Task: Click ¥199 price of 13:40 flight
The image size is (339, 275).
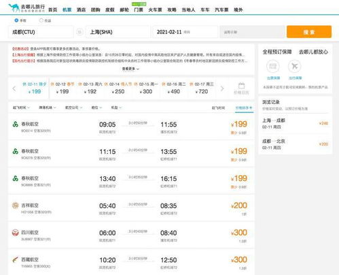Action: [239, 178]
